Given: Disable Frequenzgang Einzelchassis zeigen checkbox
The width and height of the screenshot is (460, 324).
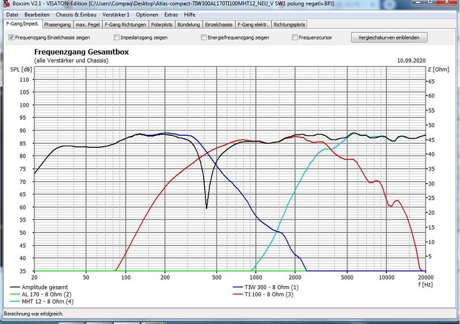Looking at the screenshot, I should [x=11, y=38].
